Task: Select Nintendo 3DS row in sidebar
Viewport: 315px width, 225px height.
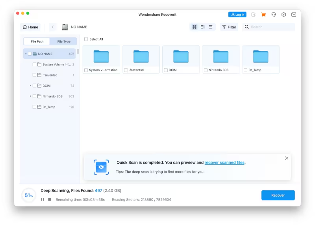Action: [50, 96]
